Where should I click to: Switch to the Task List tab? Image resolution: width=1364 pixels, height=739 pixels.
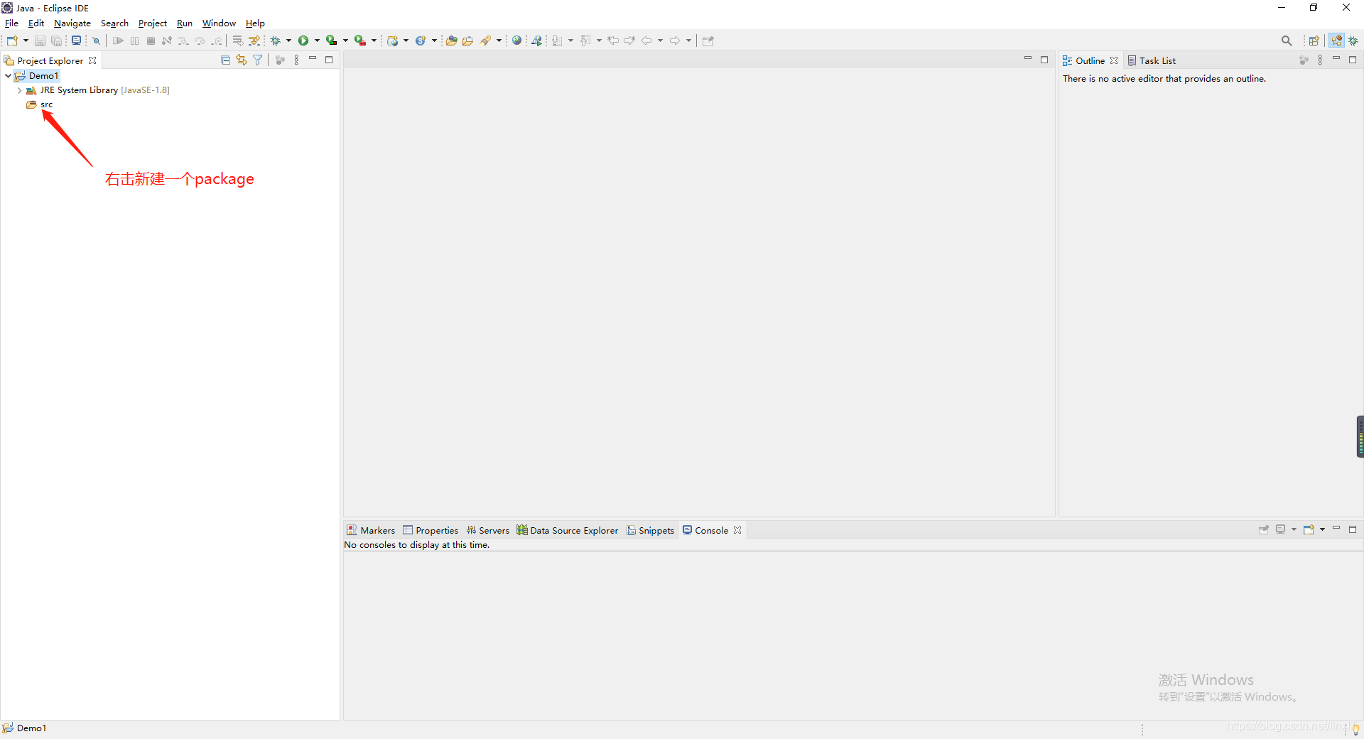coord(1152,60)
